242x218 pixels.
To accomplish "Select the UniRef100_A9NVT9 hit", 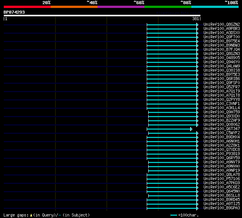I will [x=222, y=162].
